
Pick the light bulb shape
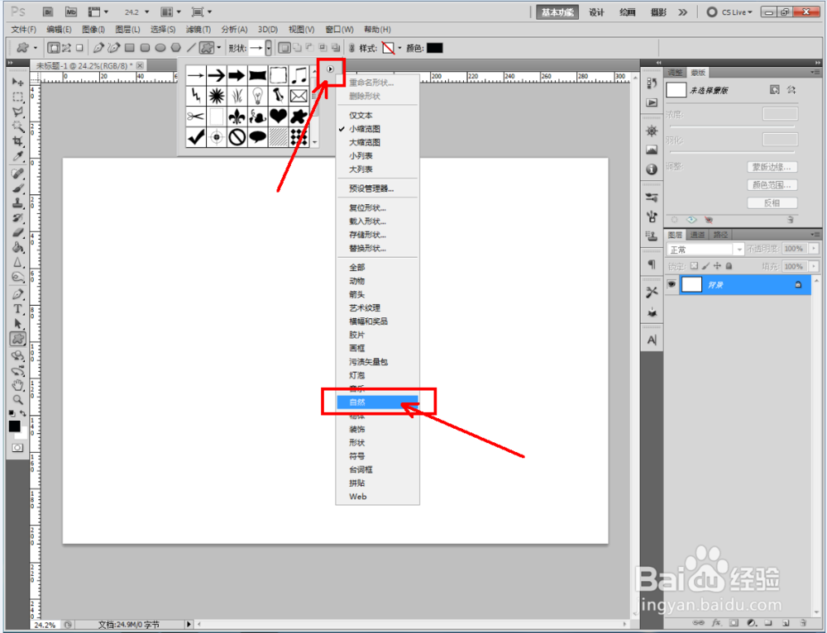[257, 95]
